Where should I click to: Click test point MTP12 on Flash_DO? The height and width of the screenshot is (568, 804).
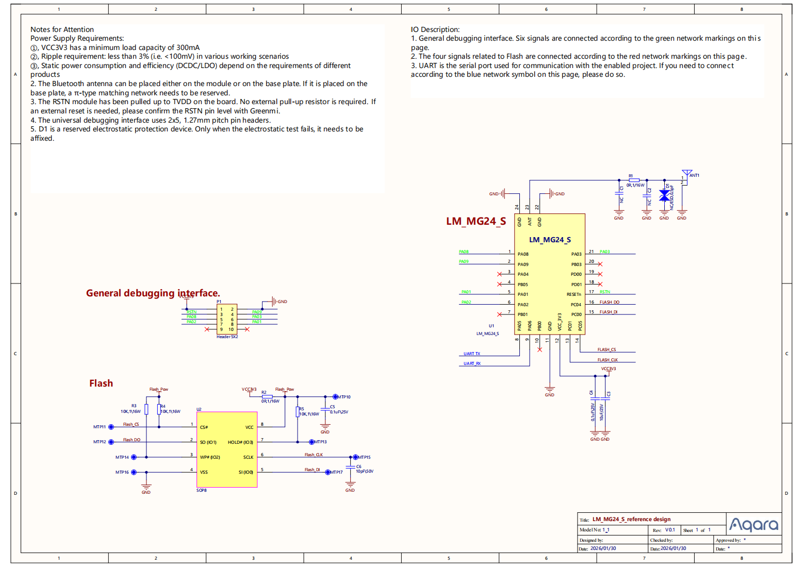click(111, 442)
